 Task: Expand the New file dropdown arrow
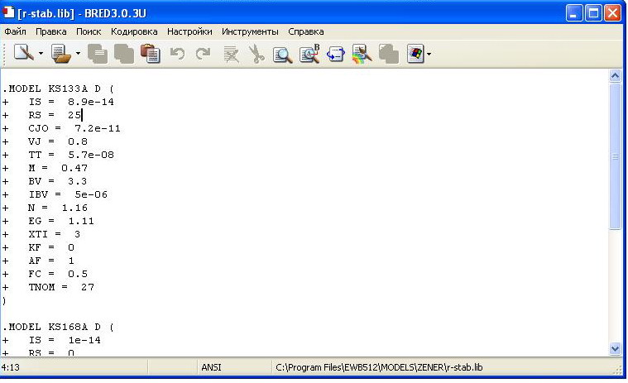[x=41, y=54]
